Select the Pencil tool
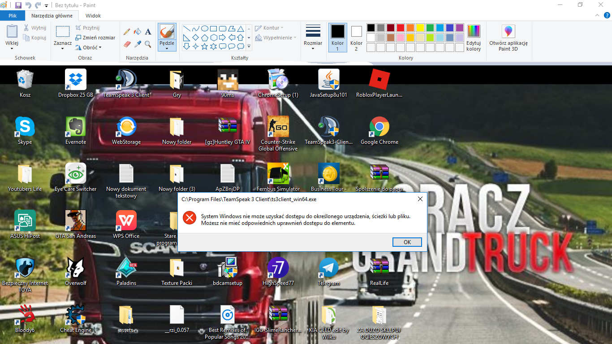This screenshot has width=612, height=344. click(x=127, y=32)
